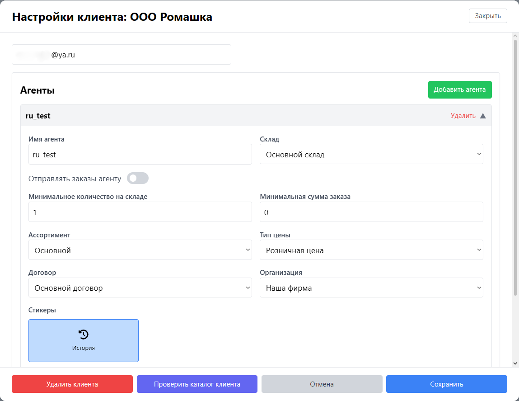This screenshot has width=519, height=401.
Task: Click the Закрыть button
Action: 488,16
